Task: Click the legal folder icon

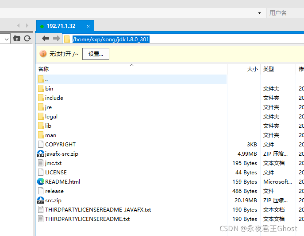Action: pyautogui.click(x=41, y=116)
